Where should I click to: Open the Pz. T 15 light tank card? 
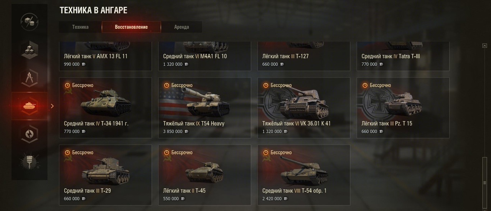(x=403, y=108)
